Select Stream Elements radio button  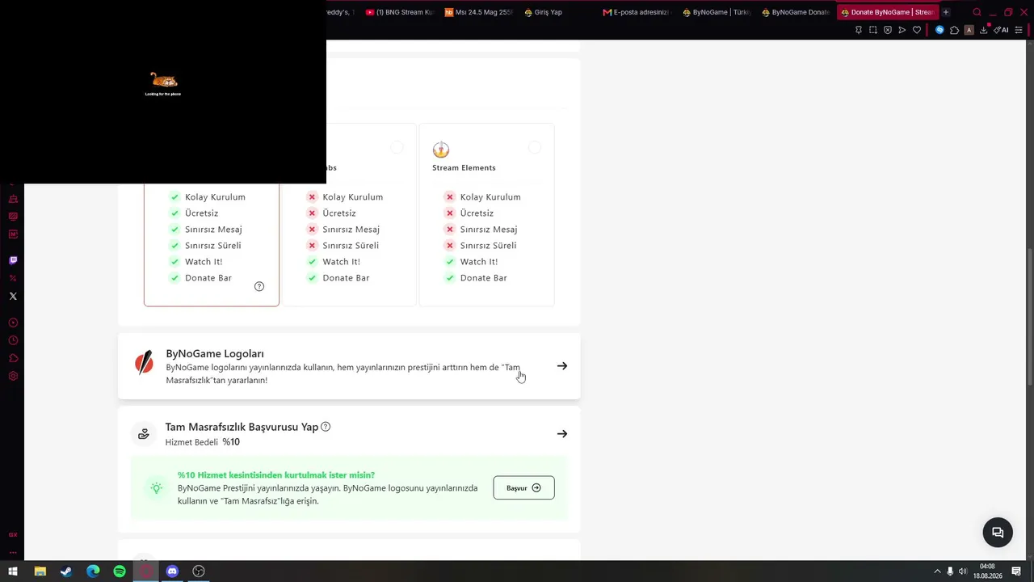tap(535, 147)
